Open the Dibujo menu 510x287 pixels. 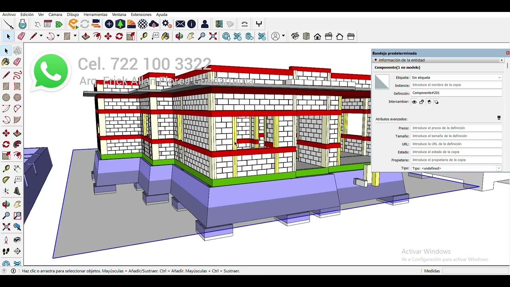pos(73,14)
